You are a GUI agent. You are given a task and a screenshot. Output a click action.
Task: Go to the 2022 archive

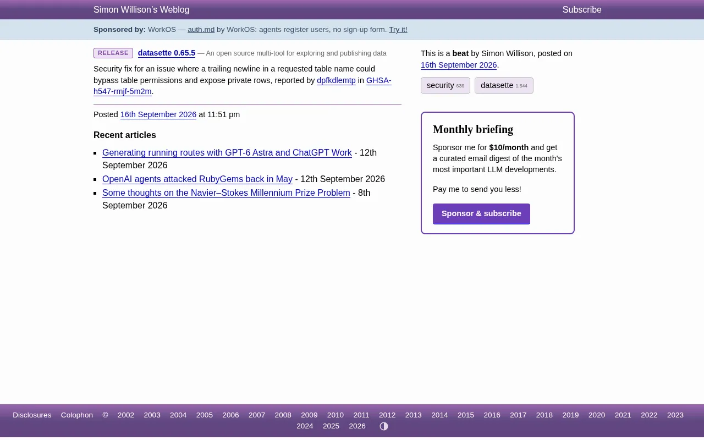(x=649, y=415)
